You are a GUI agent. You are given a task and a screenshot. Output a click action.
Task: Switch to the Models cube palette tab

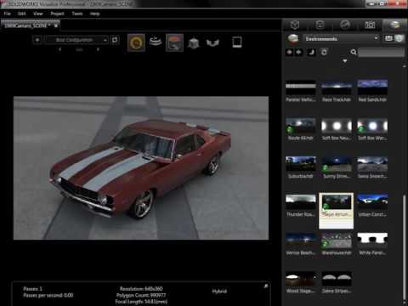tap(295, 25)
